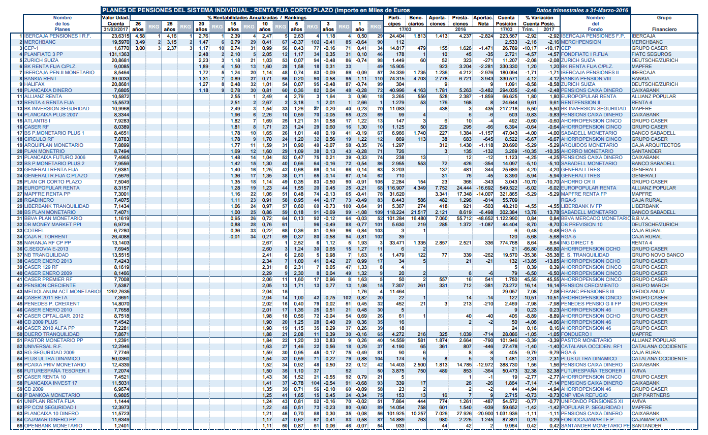Click plan name 'MEDIOLANUM ACT.MONETARIOS'

tap(63, 291)
